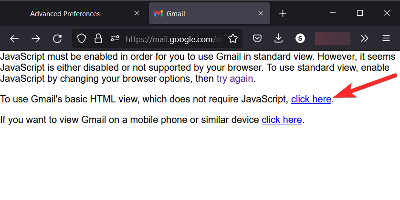
Task: Reload the current Gmail page
Action: pos(57,39)
